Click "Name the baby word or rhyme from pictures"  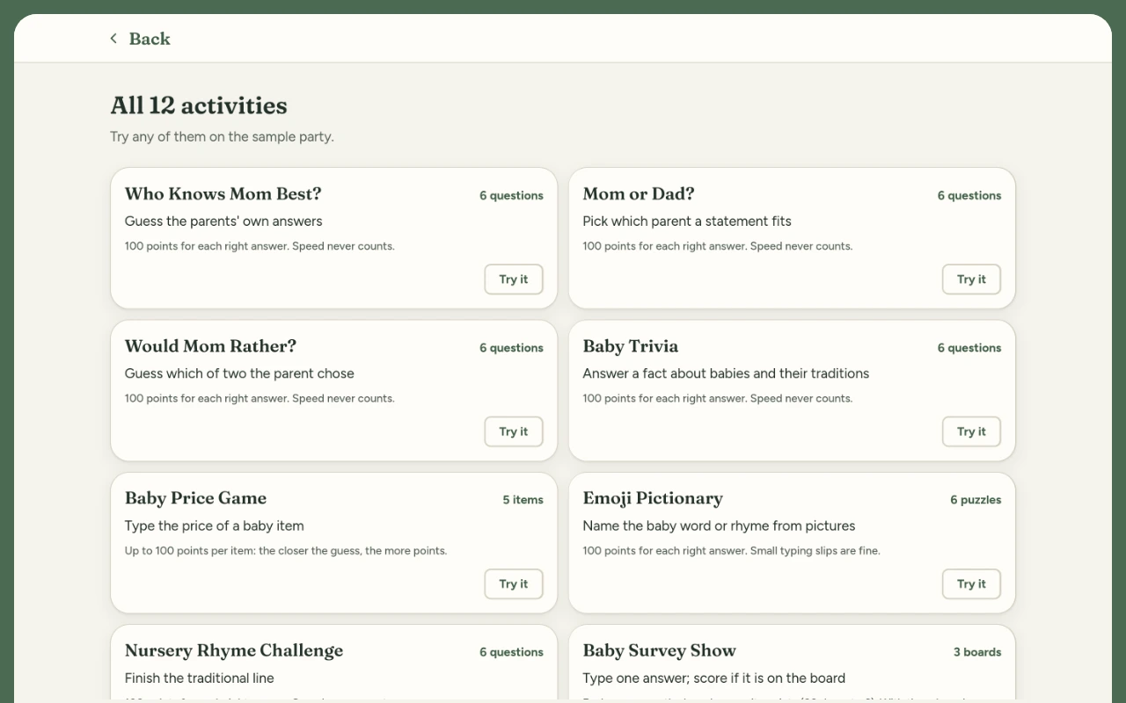pos(719,526)
